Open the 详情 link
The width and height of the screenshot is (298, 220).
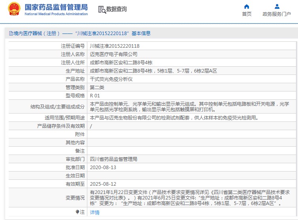pyautogui.click(x=95, y=213)
